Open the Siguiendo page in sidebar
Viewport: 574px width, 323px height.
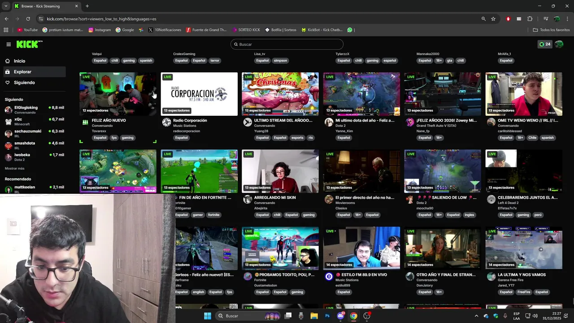24,83
